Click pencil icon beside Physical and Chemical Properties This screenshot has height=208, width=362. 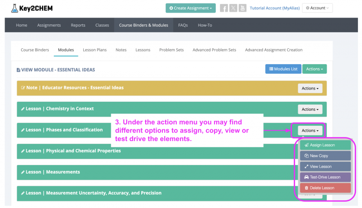click(23, 151)
